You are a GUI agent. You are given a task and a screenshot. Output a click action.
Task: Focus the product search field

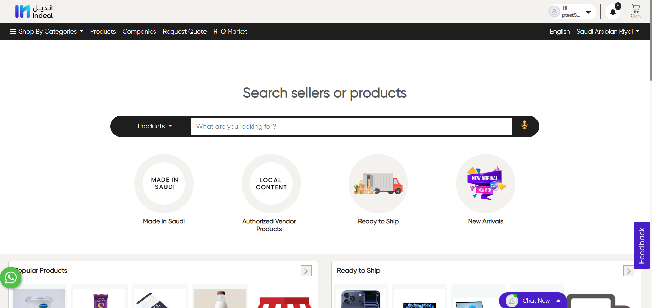tap(351, 126)
